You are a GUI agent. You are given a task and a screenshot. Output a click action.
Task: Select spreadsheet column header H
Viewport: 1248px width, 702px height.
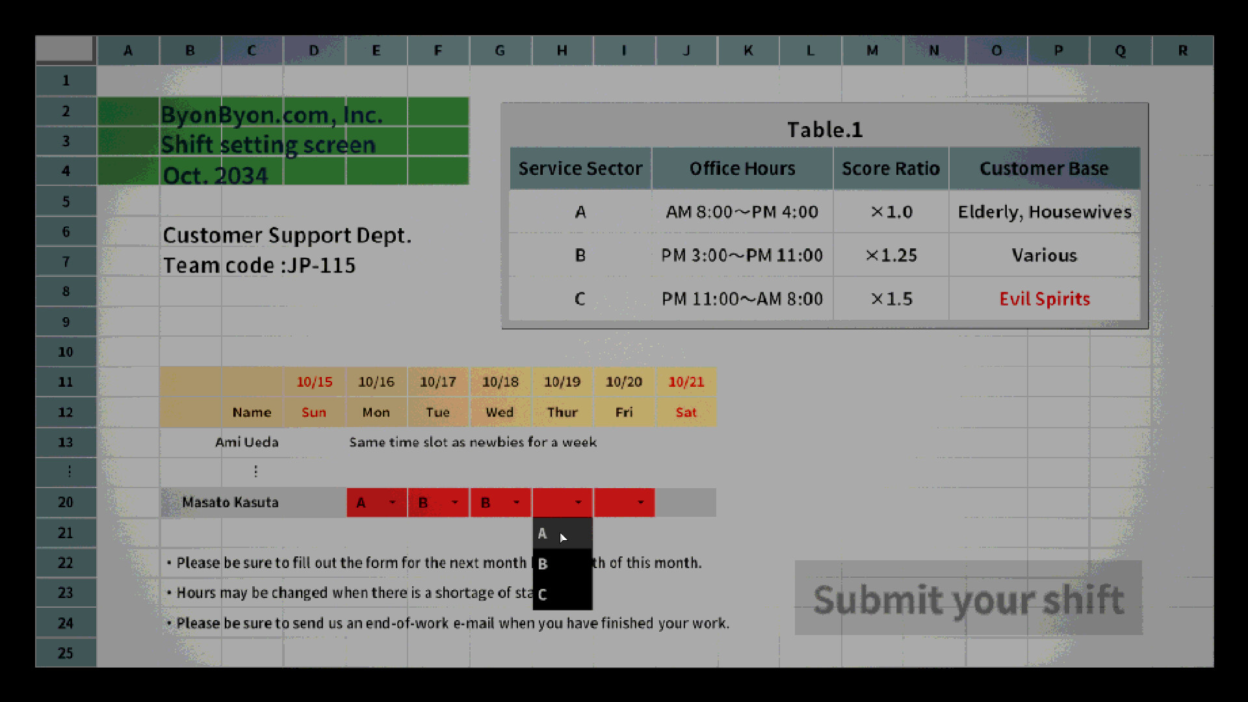point(562,50)
